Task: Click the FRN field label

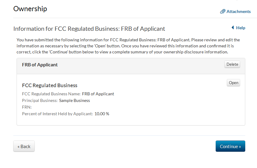Action: (x=27, y=107)
